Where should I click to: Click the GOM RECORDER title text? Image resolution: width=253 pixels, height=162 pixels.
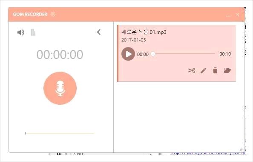[x=30, y=14]
